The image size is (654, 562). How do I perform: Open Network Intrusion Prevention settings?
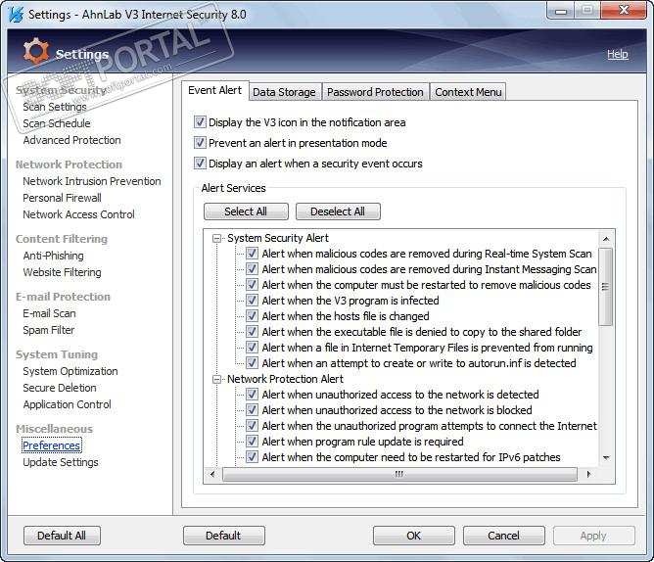(92, 181)
